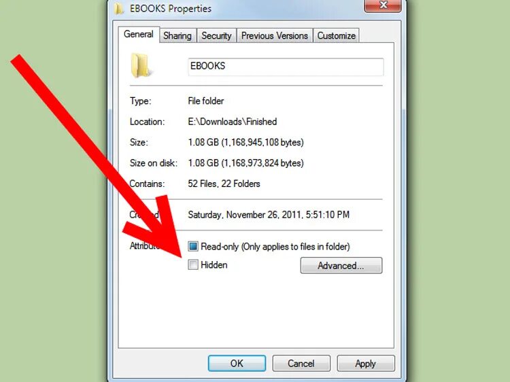Click the Read-only option label text
The width and height of the screenshot is (510, 382).
(x=275, y=247)
